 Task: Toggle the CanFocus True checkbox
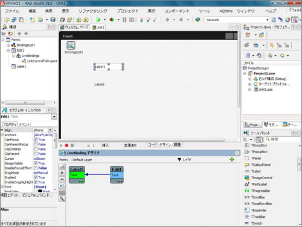coord(36,140)
